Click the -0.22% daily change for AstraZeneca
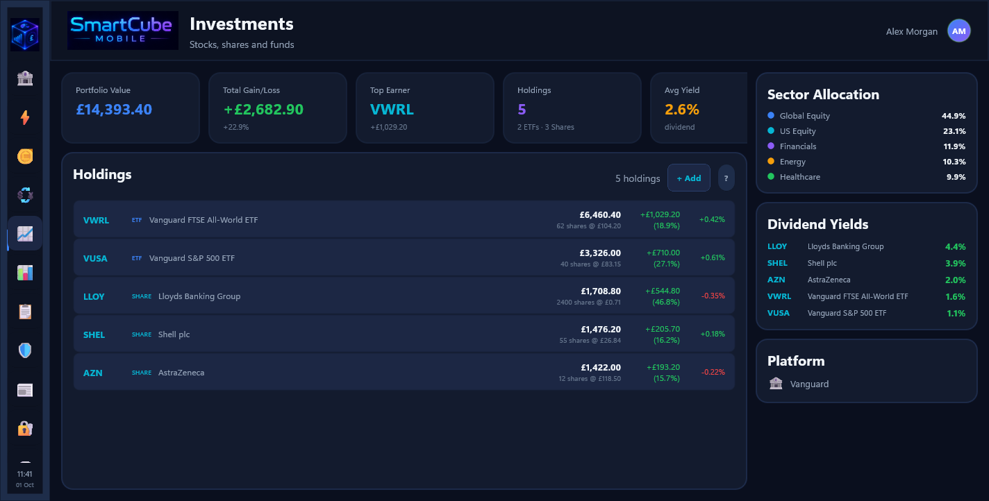 [713, 372]
